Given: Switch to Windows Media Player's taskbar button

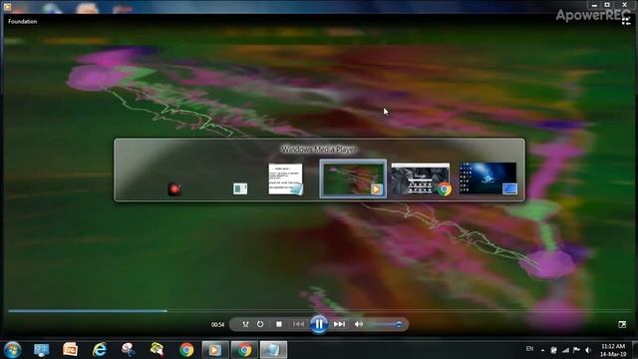Looking at the screenshot, I should (x=215, y=350).
